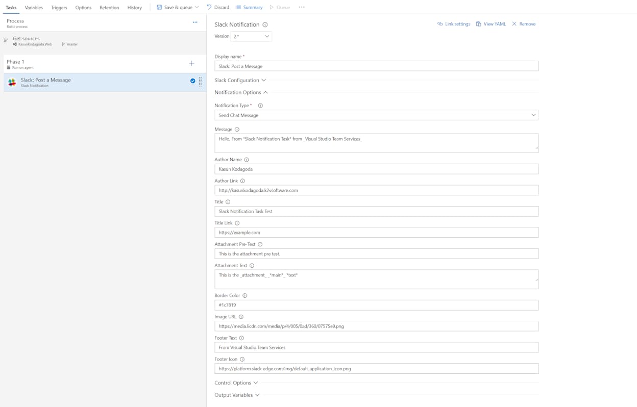The image size is (637, 407).
Task: Toggle the blue checkmark on Slack task
Action: coord(192,81)
